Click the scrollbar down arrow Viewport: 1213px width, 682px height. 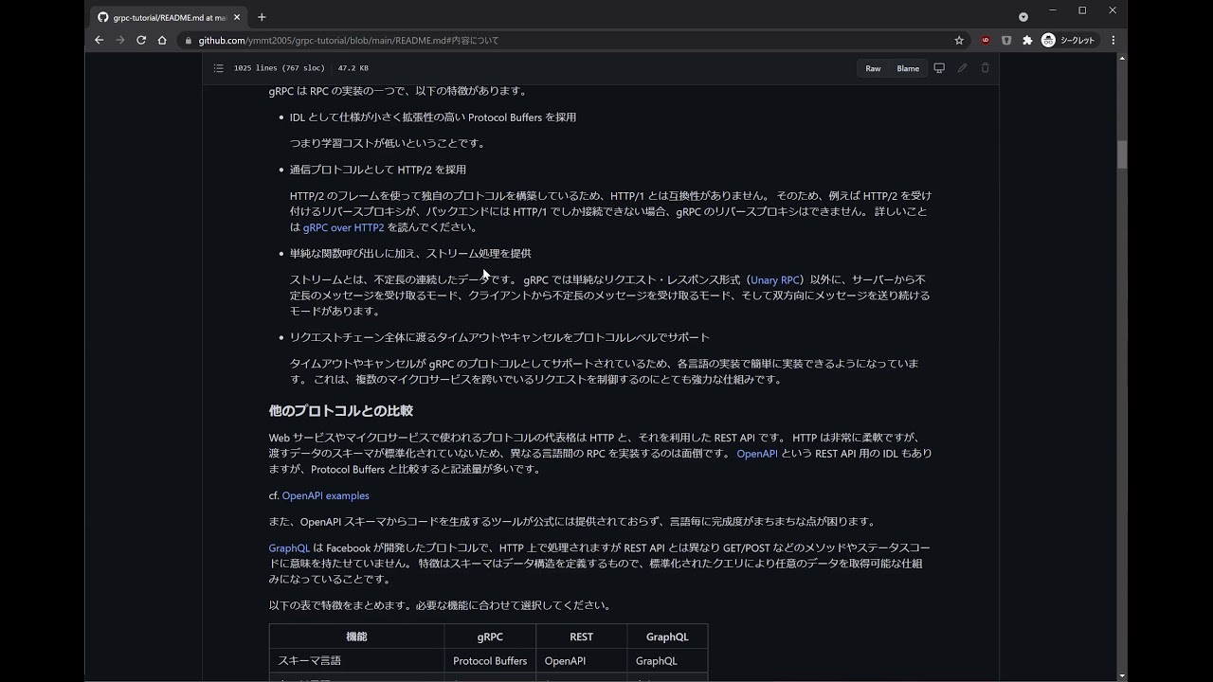pos(1122,676)
